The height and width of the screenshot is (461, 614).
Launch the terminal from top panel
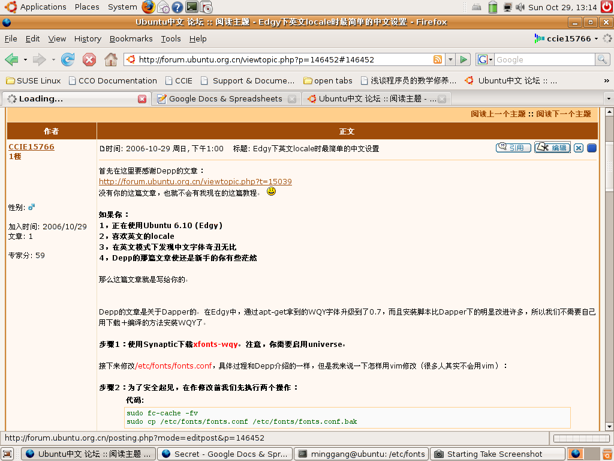(192, 7)
